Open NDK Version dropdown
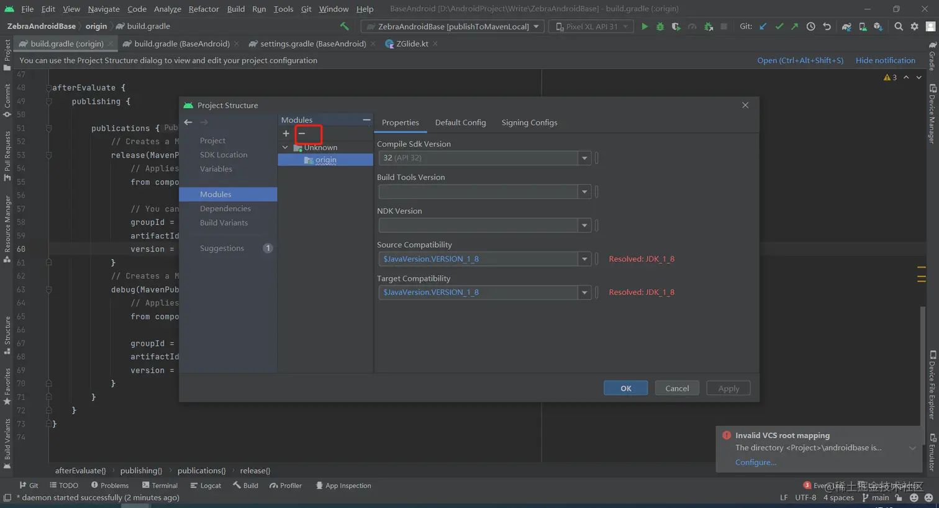Viewport: 939px width, 508px height. point(584,225)
